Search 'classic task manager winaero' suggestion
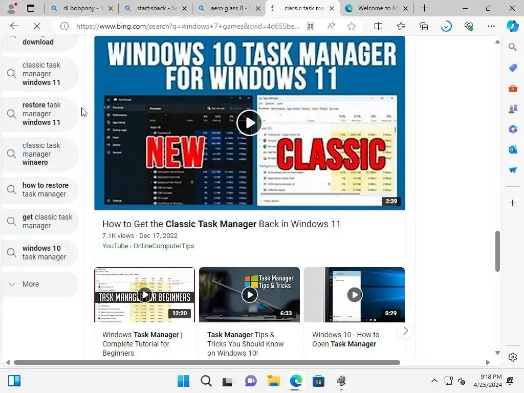The width and height of the screenshot is (524, 393). point(40,154)
